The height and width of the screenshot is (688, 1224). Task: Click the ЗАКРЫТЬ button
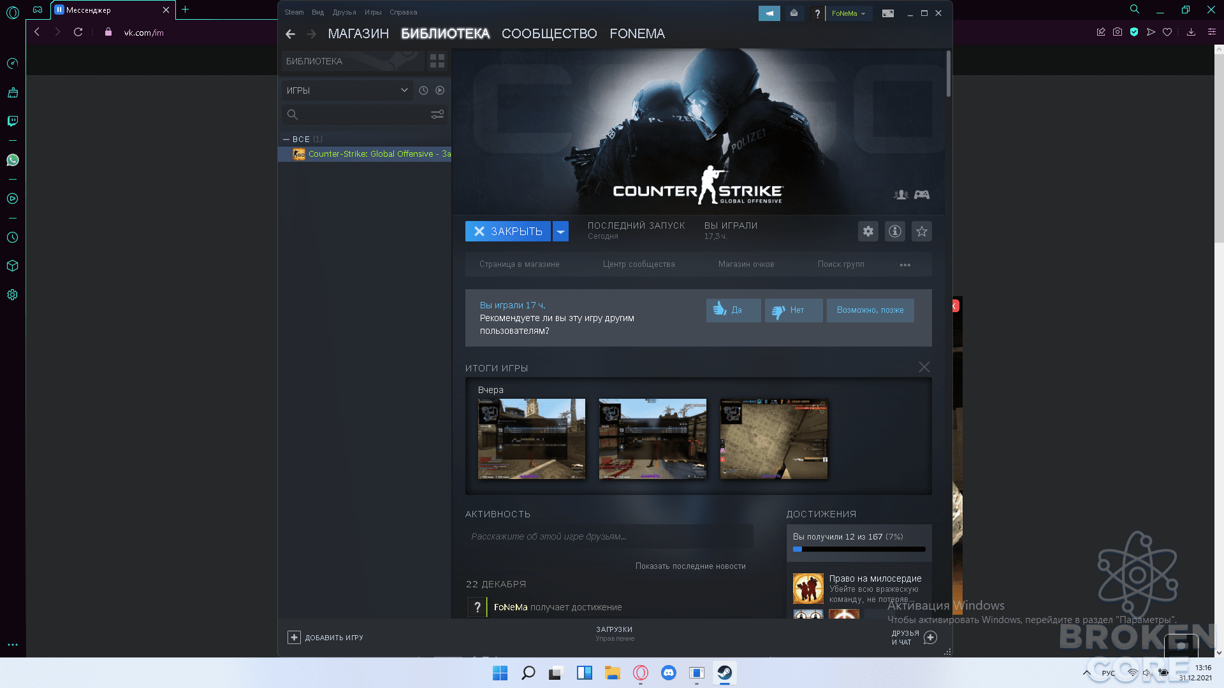click(508, 231)
